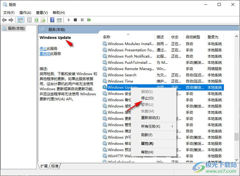Click gear icon of Windows Search row

(x=105, y=75)
